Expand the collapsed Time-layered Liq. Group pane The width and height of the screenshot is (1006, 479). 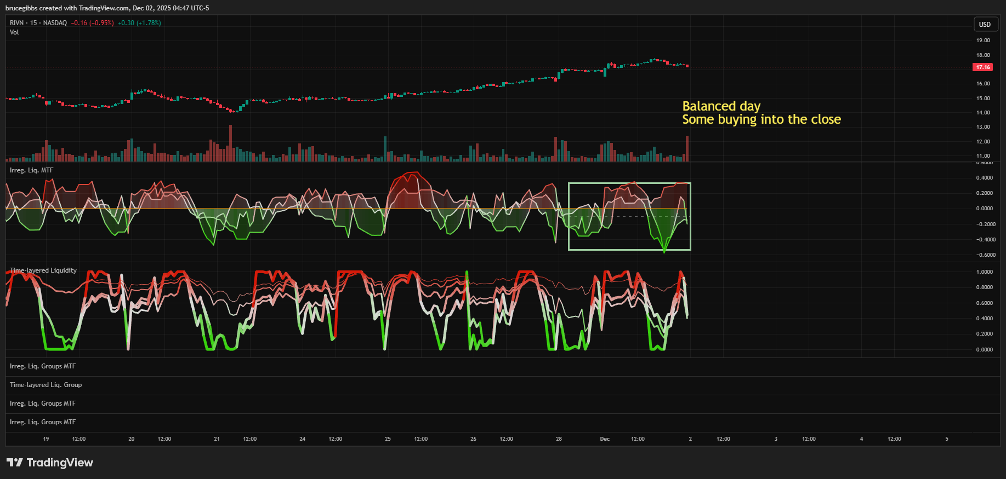(46, 385)
